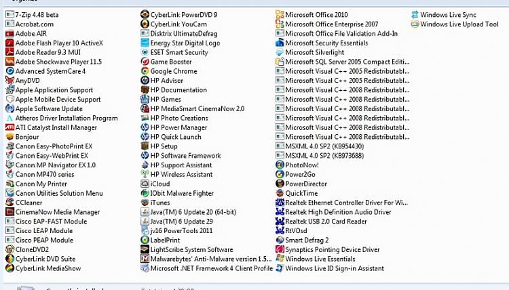Image resolution: width=509 pixels, height=290 pixels.
Task: Click the Realtek High Definition Audio Driver icon
Action: click(x=280, y=212)
